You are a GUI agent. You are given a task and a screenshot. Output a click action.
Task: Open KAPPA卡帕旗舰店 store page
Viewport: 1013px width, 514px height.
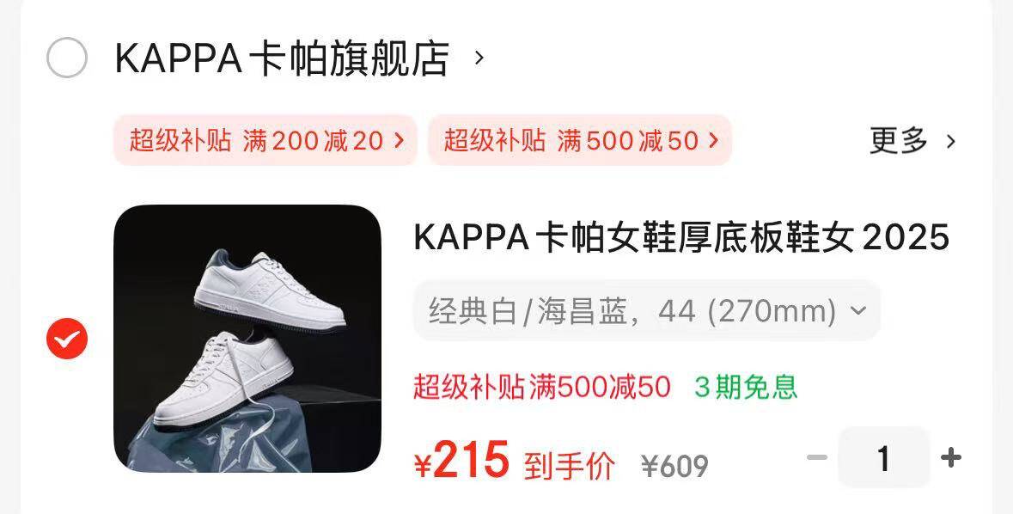pyautogui.click(x=282, y=58)
